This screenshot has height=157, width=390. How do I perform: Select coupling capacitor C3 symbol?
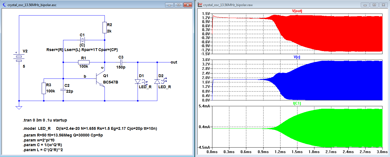(121, 62)
